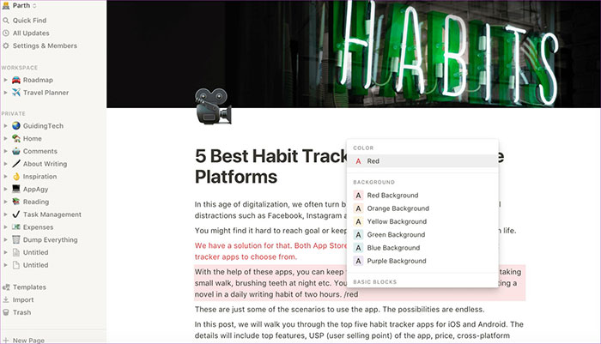Click New Page button at bottom
Screen dimensions: 601x344
tap(24, 341)
